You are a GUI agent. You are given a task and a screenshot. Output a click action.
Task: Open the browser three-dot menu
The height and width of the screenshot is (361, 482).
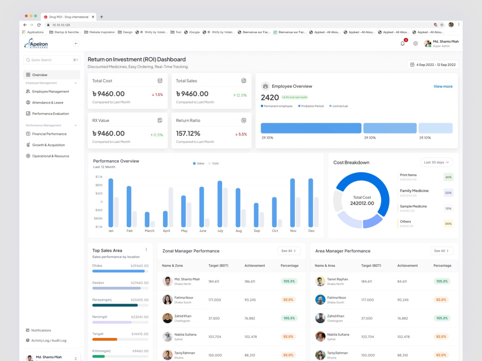click(459, 25)
